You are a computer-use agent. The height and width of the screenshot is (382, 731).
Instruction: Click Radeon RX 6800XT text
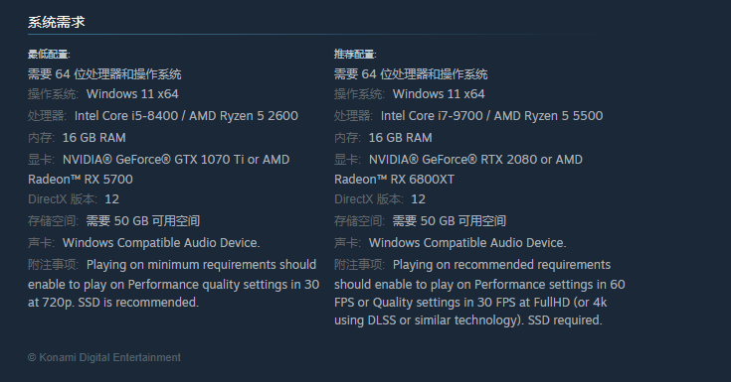(x=394, y=180)
